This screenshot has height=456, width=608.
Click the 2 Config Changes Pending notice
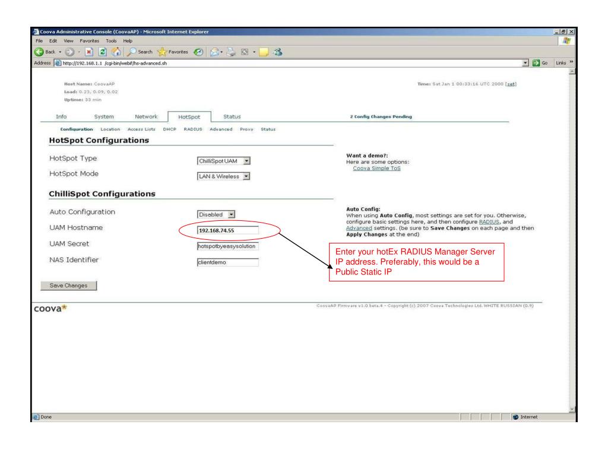coord(381,117)
